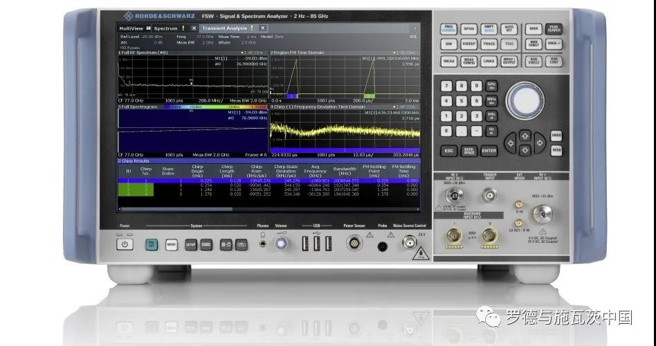This screenshot has height=346, width=656.
Task: Tap numeric keypad key 0
Action: pyautogui.click(x=446, y=131)
